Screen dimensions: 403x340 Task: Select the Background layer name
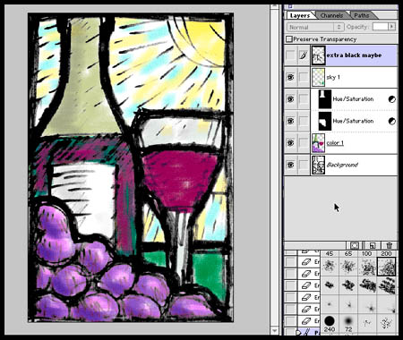tap(342, 165)
